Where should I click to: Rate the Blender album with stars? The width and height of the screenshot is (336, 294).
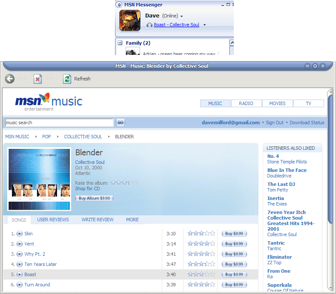(124, 183)
